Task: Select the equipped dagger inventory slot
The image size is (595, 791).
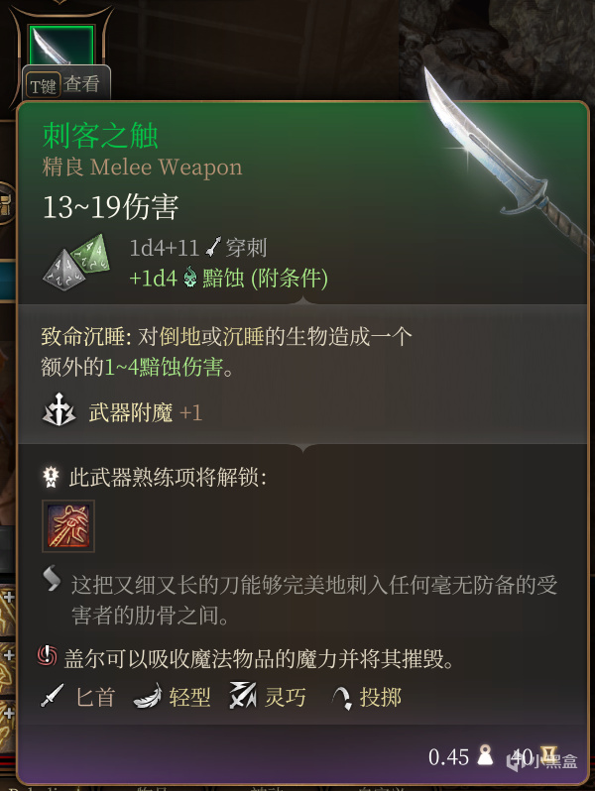Action: (x=60, y=47)
